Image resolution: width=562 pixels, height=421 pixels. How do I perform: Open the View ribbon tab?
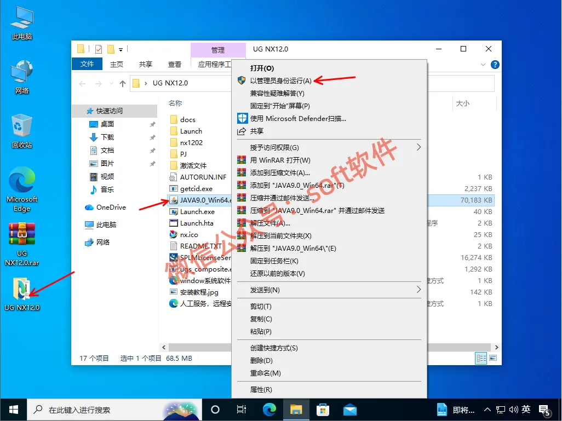(x=175, y=64)
